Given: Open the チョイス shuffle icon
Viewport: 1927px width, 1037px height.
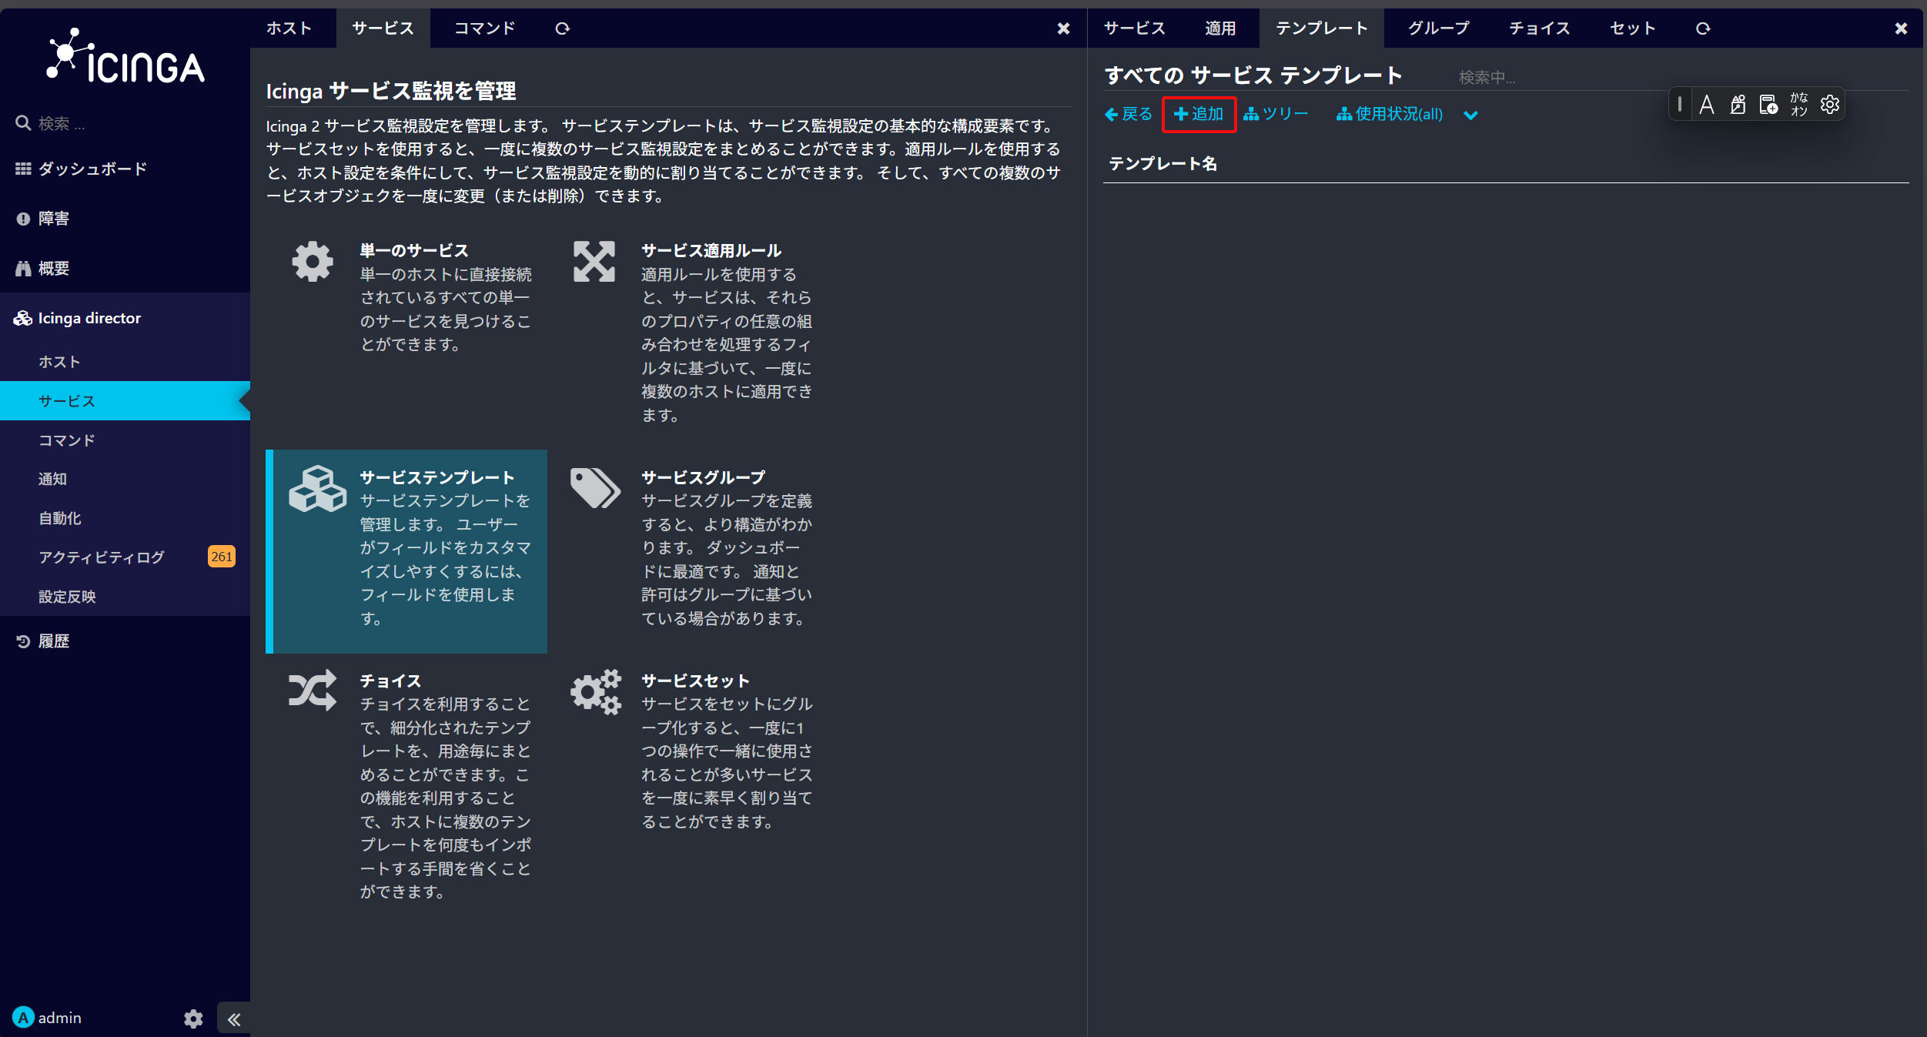Looking at the screenshot, I should (313, 690).
